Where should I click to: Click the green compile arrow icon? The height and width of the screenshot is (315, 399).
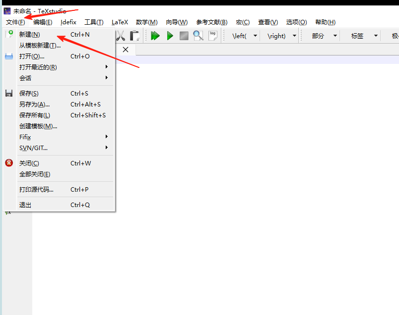(x=170, y=36)
